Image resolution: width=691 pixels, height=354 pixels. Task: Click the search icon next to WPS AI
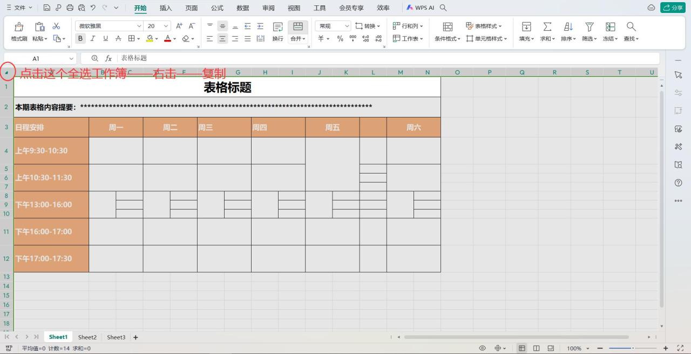[443, 8]
